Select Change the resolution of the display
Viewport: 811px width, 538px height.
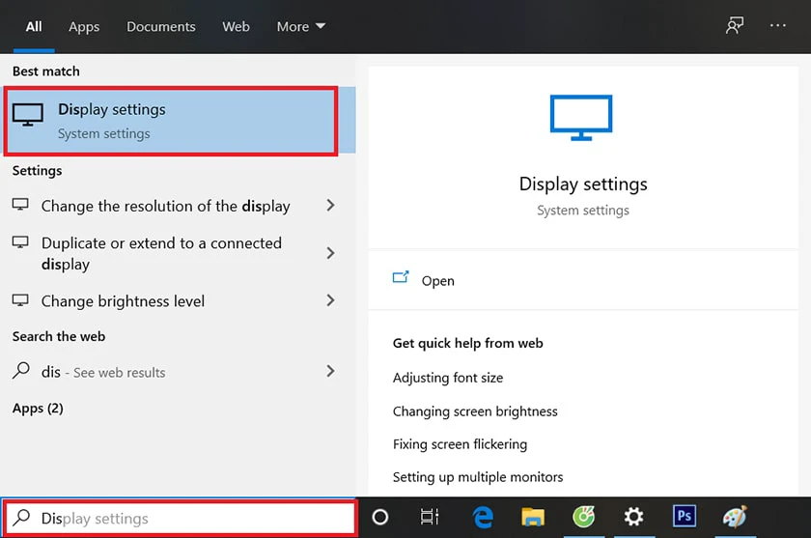click(165, 206)
